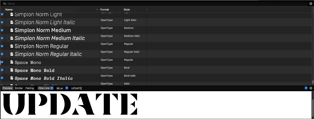Click the Space Mono font file icon

[x=12, y=62]
